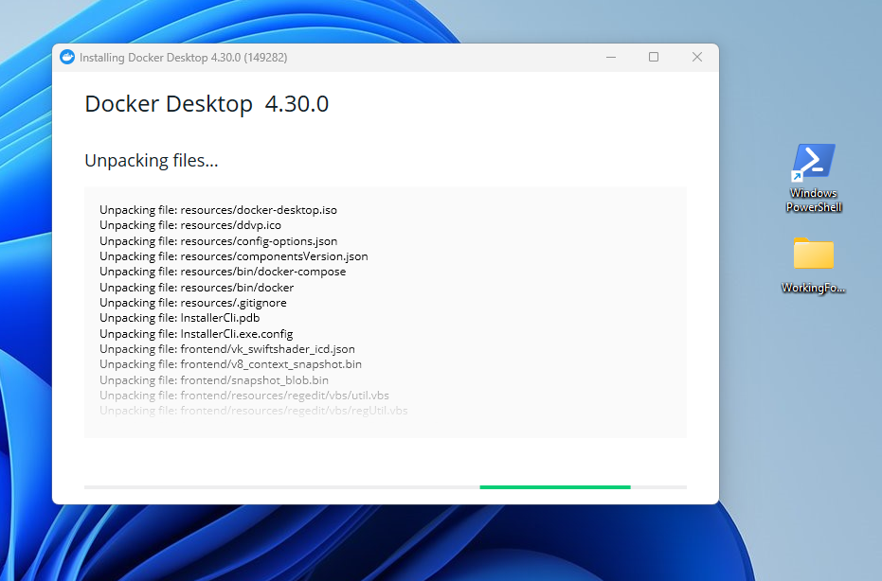Click the Docker whale icon in title bar
The image size is (882, 581).
pyautogui.click(x=67, y=58)
